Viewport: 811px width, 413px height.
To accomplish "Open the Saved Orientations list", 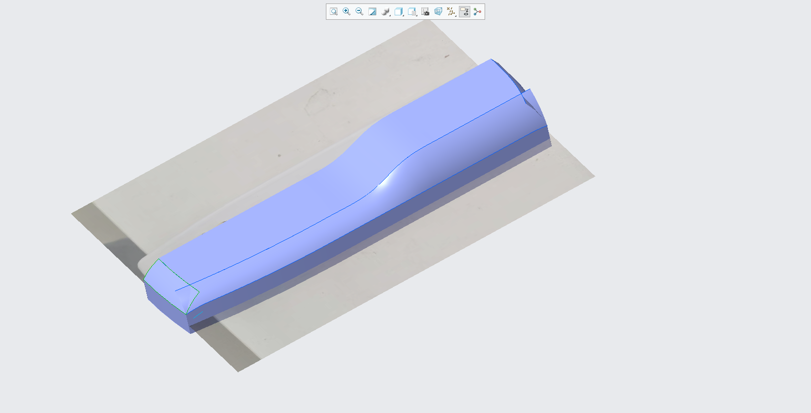I will (x=399, y=11).
